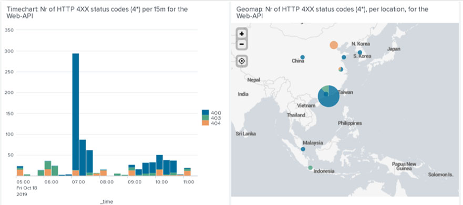Click the 08:00 x-axis label
The height and width of the screenshot is (205, 463).
tap(107, 182)
